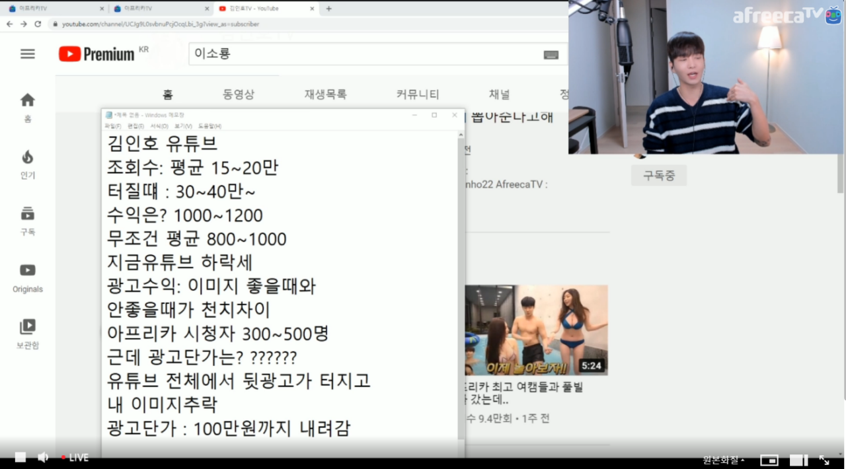This screenshot has height=469, width=846.
Task: Reload the browser page
Action: click(x=38, y=24)
